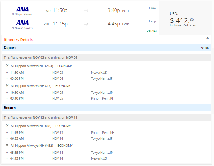Screen dimensions: 214x166
Task: Click the arrival chevron next to 03:00 PM
Action: point(7,78)
